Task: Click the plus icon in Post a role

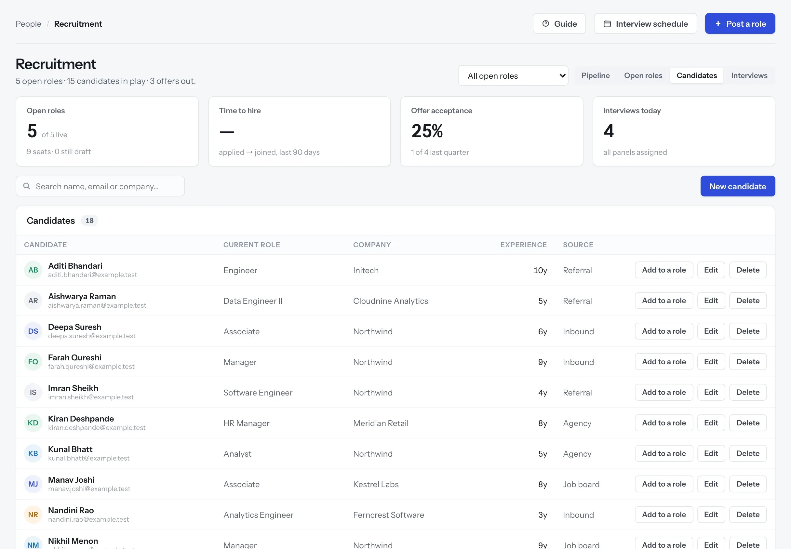Action: click(718, 24)
